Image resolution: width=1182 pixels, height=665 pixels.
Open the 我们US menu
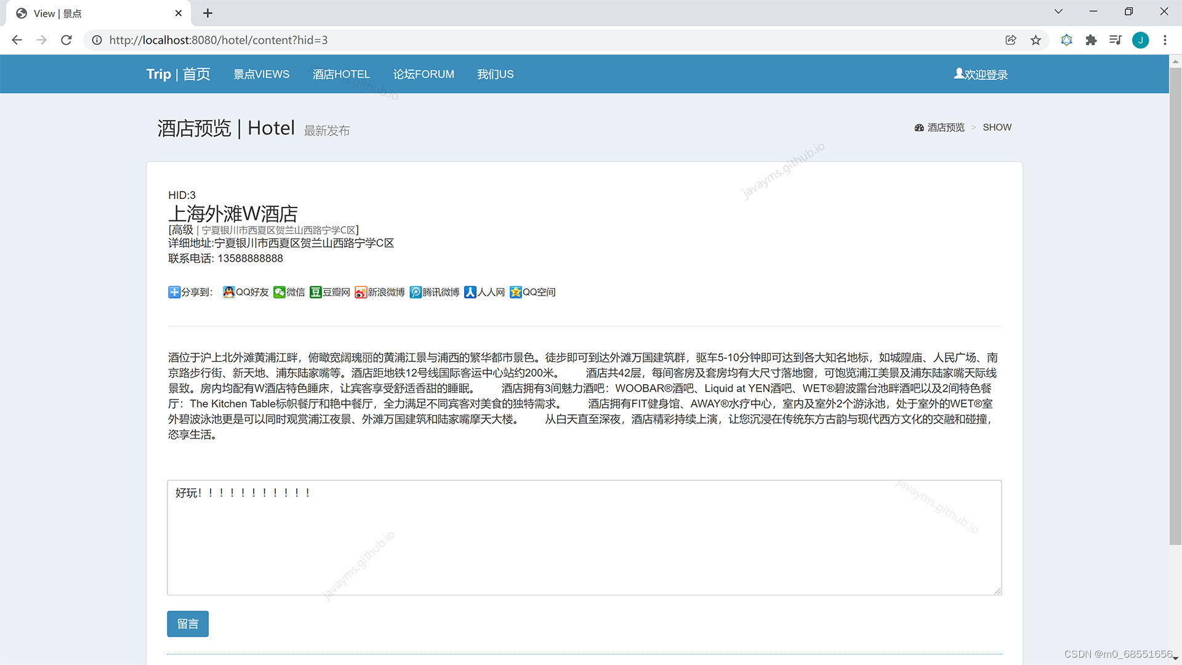[x=495, y=74]
